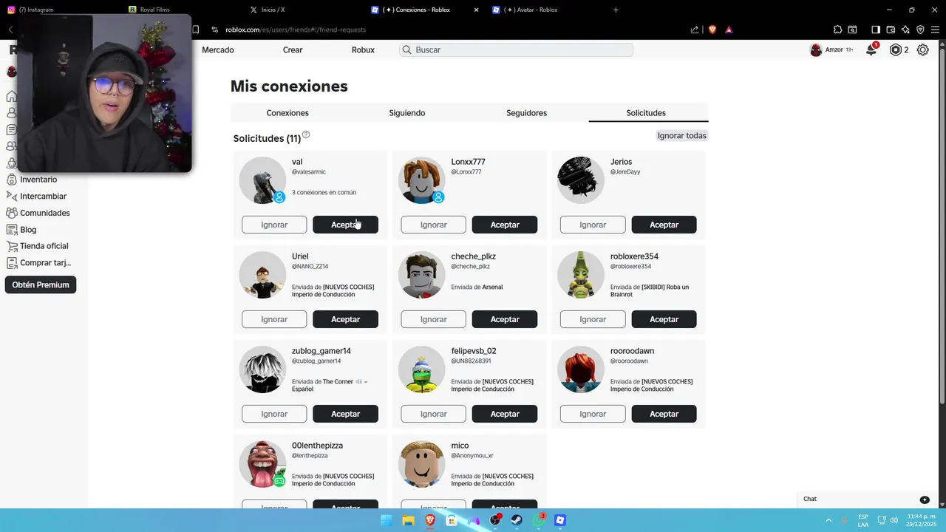Click the help icon next to Solicitudes (11)
This screenshot has width=946, height=532.
[x=306, y=134]
